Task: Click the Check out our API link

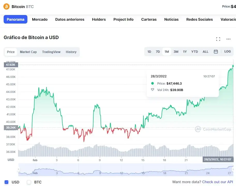Action: tap(218, 182)
